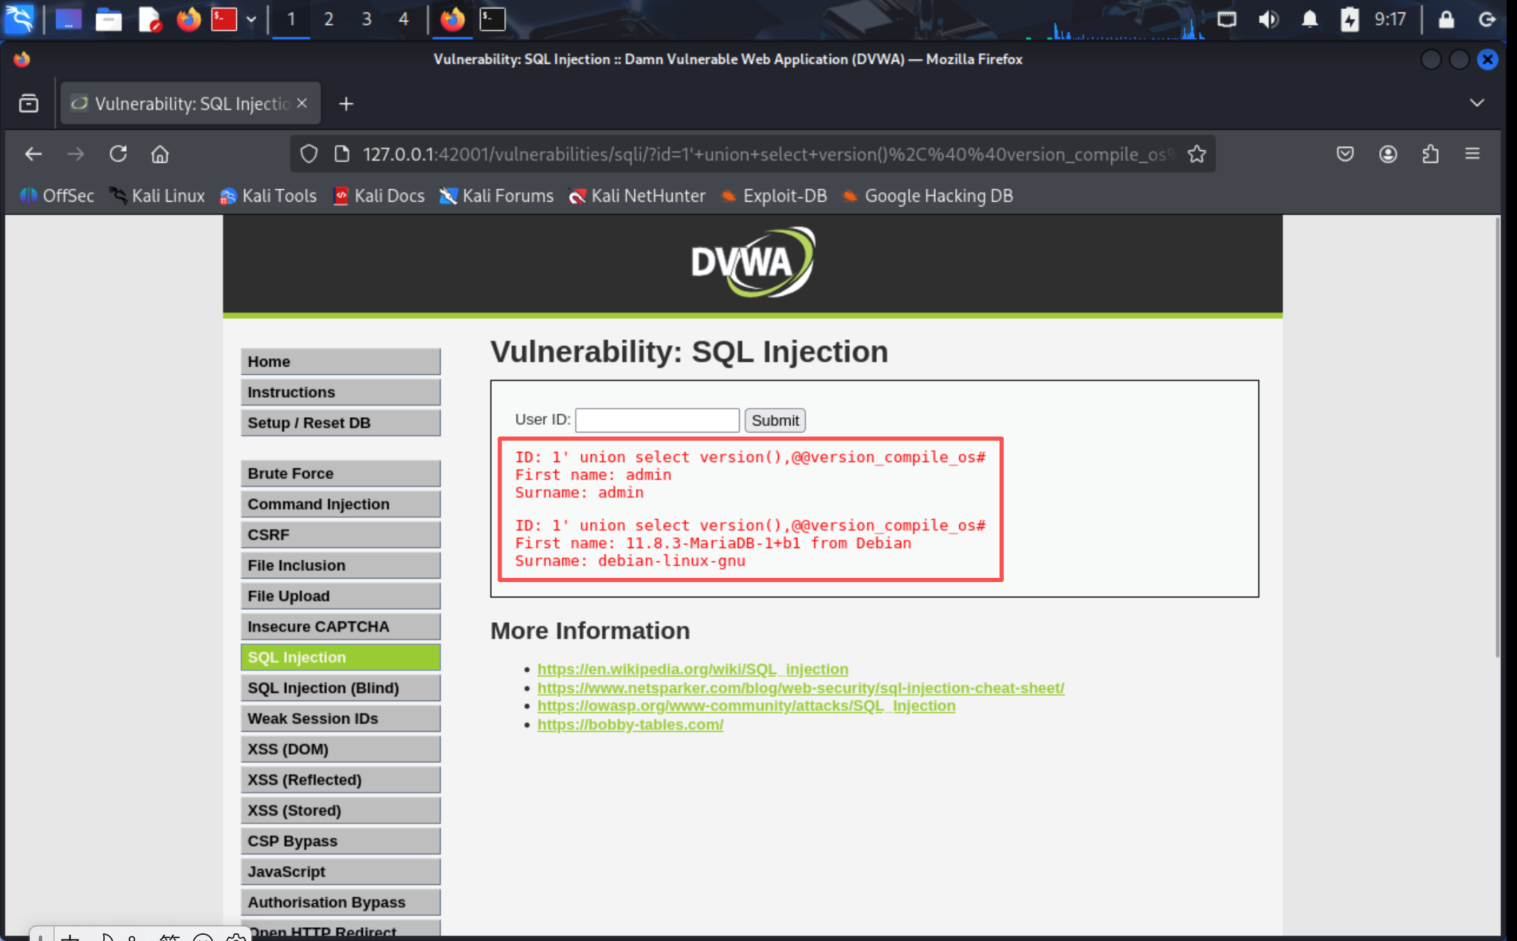Click the Firefox home icon

(x=160, y=154)
